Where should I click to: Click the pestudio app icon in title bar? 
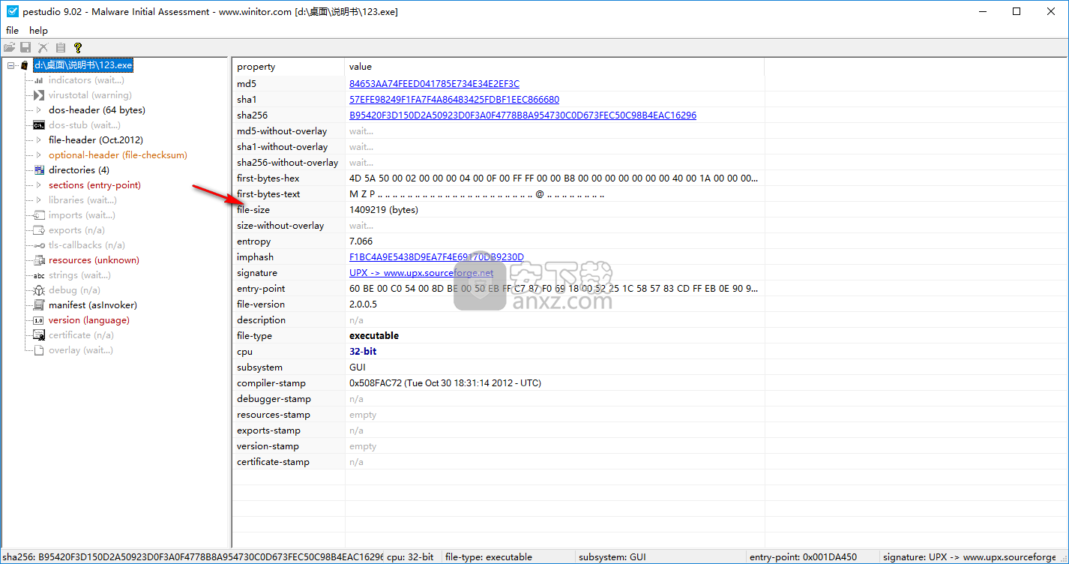(x=11, y=11)
